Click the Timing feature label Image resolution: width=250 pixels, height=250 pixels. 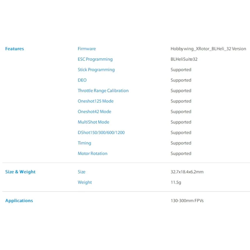click(84, 143)
